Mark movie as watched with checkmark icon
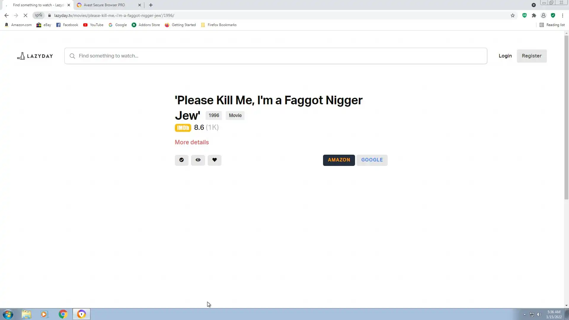Image resolution: width=569 pixels, height=320 pixels. (181, 160)
